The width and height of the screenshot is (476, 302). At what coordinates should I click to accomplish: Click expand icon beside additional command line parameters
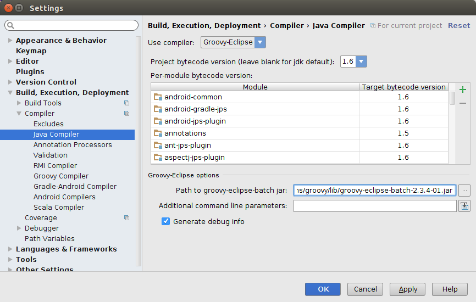coord(464,206)
